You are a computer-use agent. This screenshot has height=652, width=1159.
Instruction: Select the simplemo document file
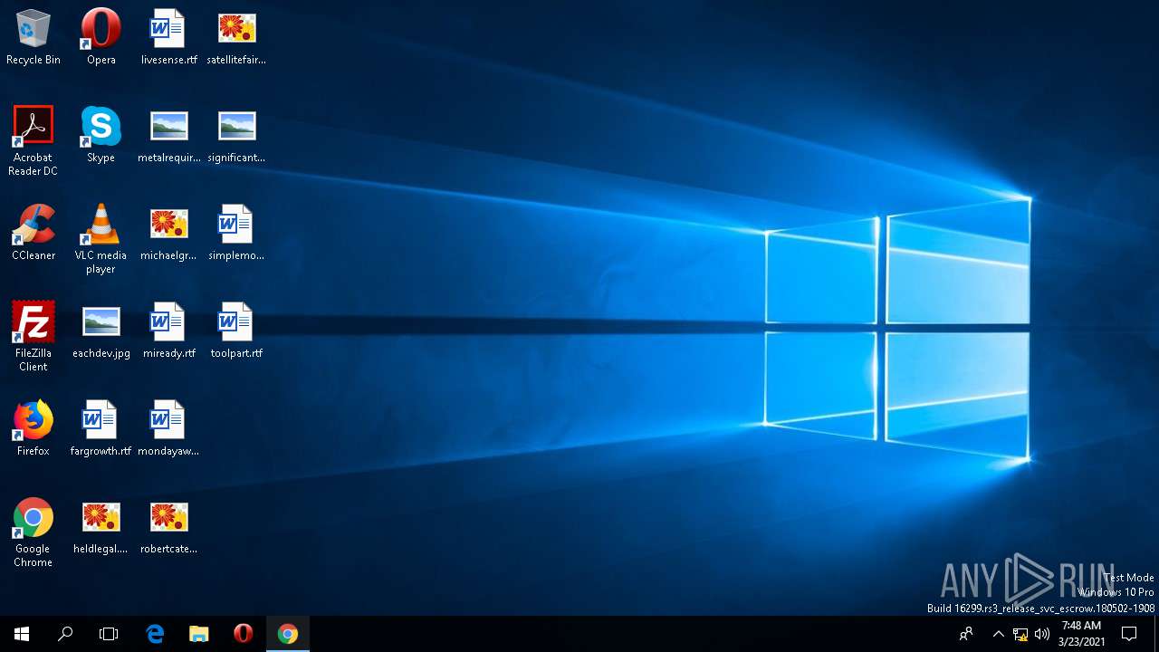(236, 233)
